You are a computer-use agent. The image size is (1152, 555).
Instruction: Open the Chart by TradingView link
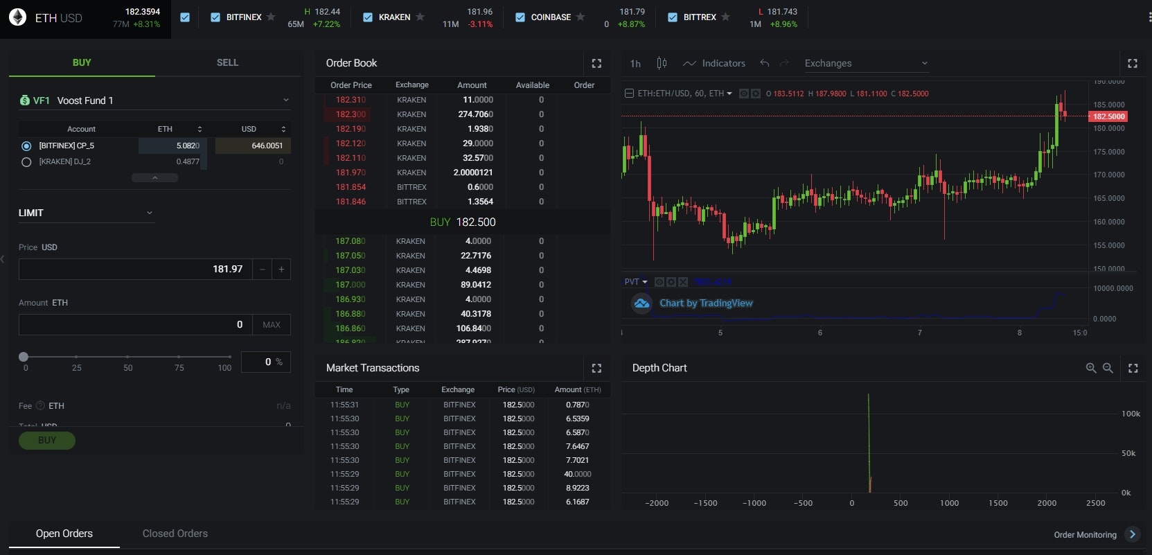pos(706,303)
